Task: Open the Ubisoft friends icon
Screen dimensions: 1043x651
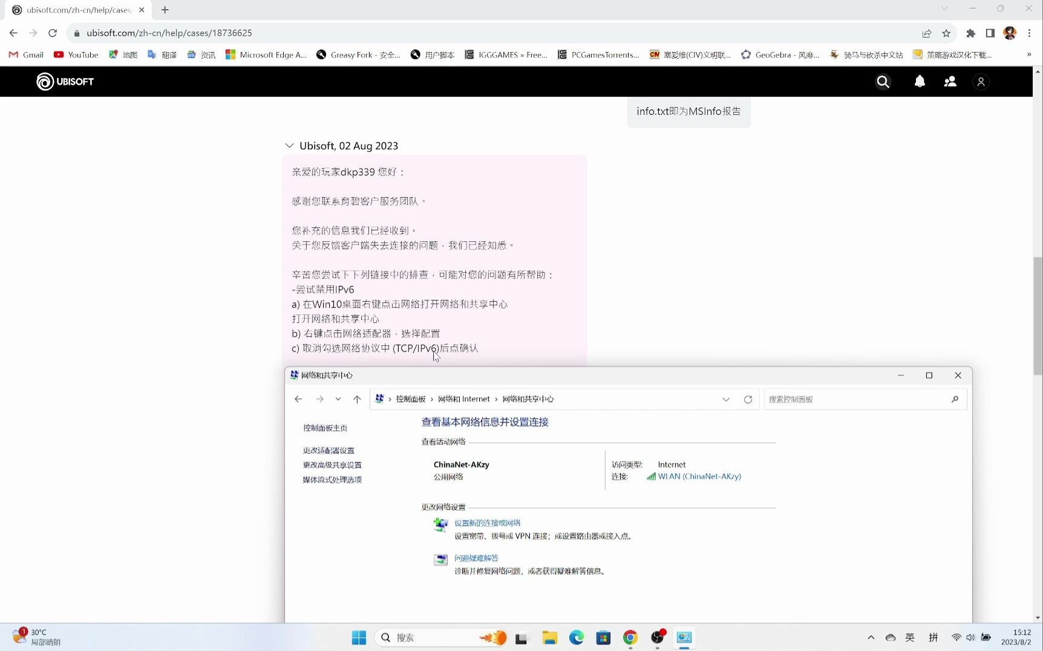Action: [x=950, y=82]
